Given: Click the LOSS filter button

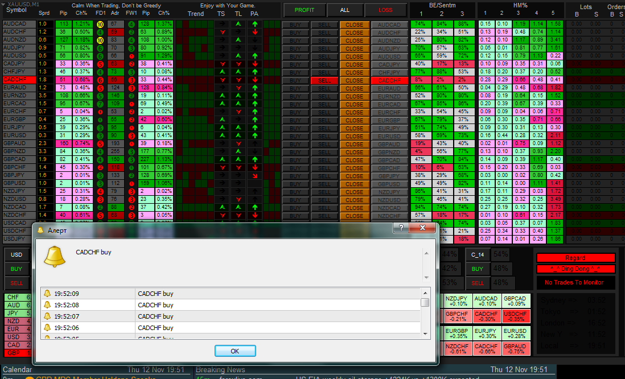Looking at the screenshot, I should coord(385,10).
